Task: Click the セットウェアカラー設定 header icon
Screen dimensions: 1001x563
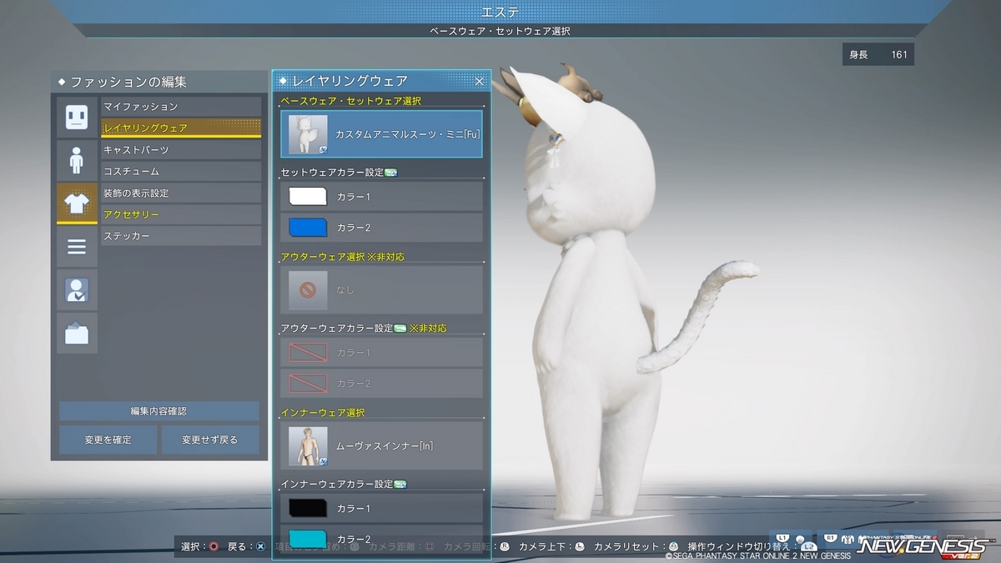Action: click(x=390, y=173)
